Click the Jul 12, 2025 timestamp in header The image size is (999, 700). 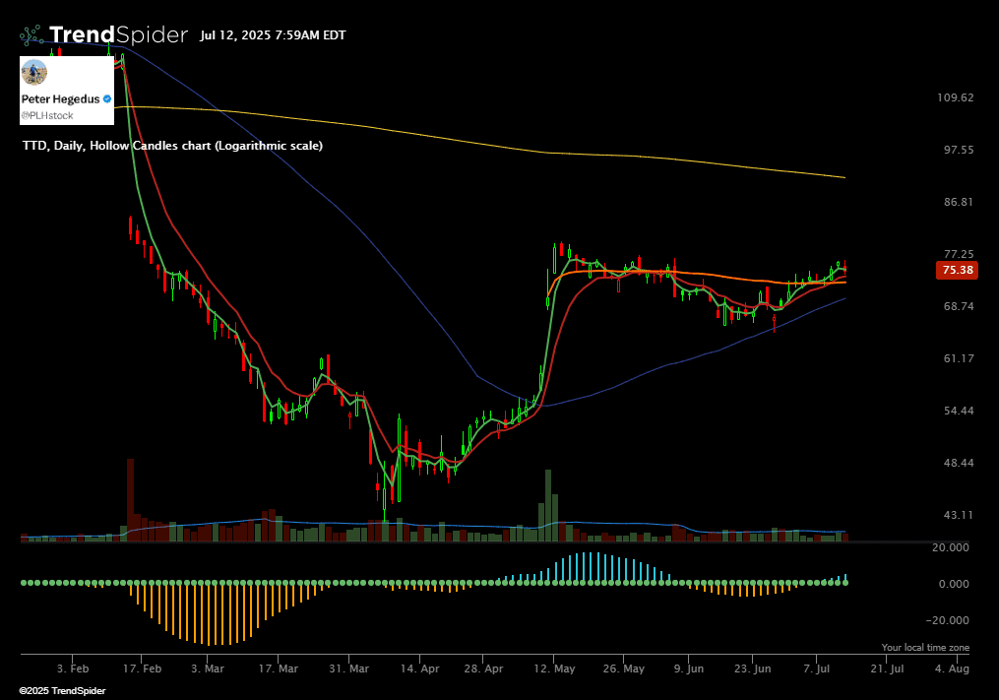point(272,35)
